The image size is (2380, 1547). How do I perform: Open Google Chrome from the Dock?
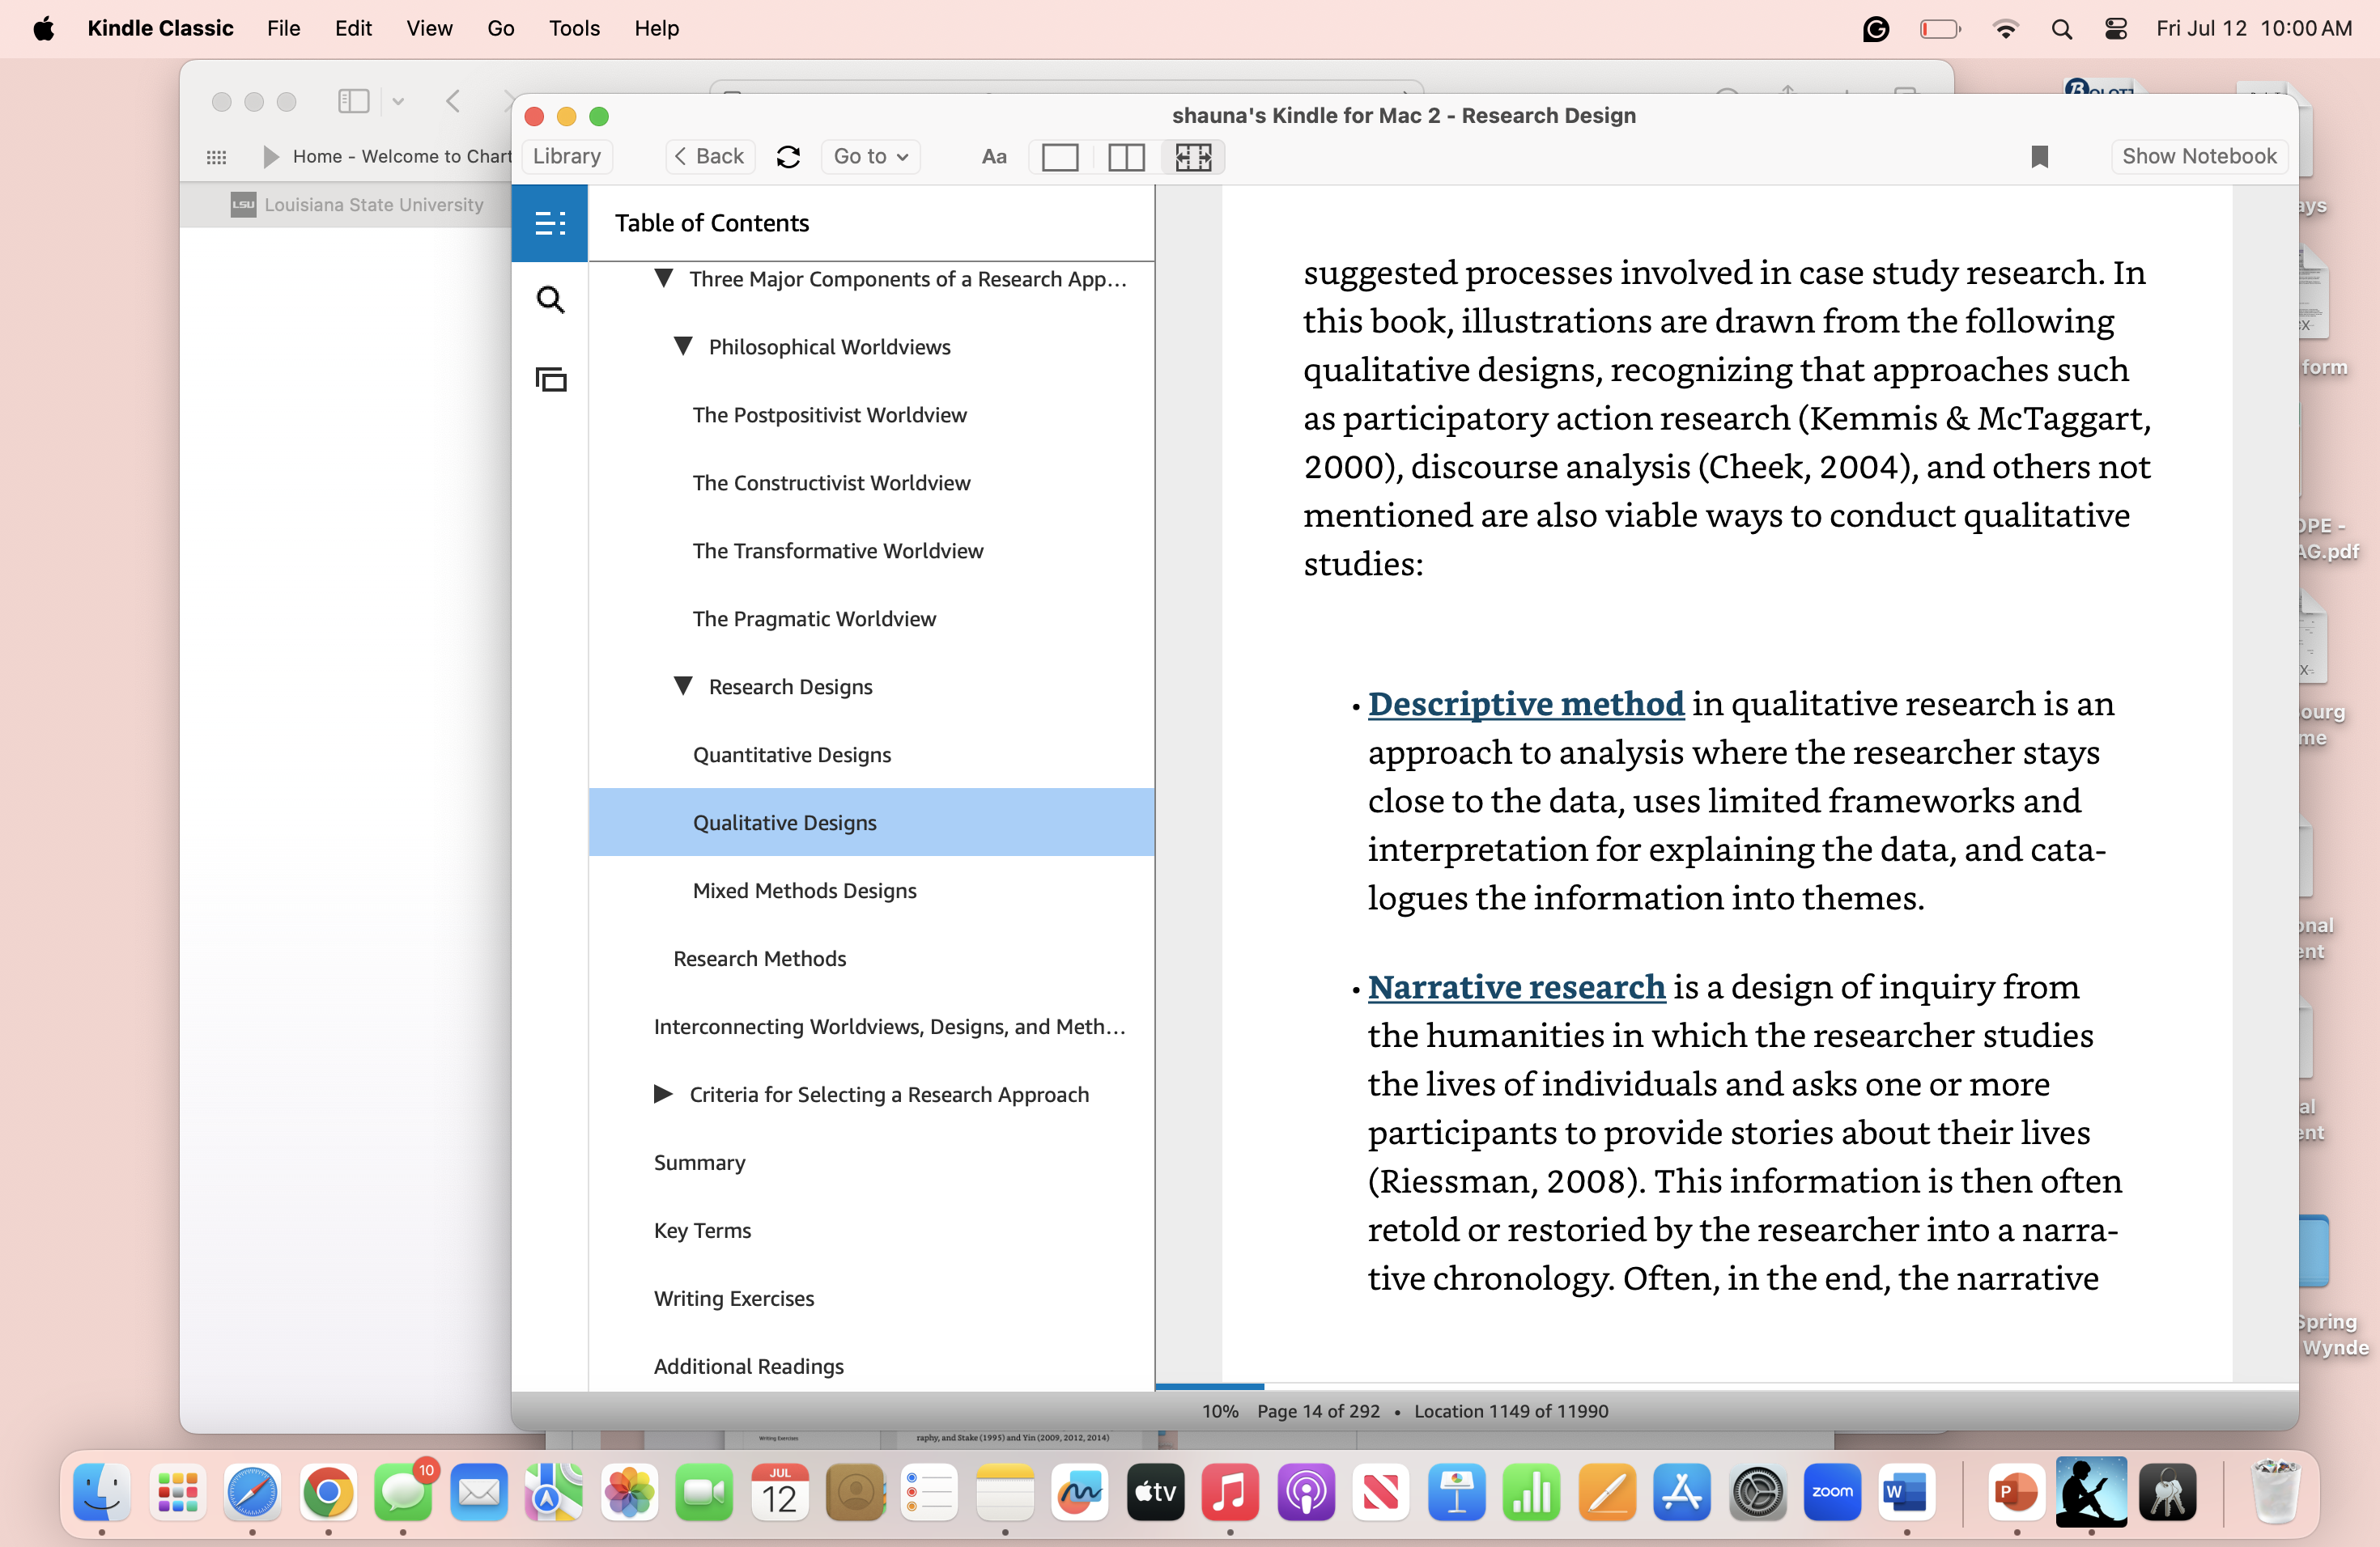pyautogui.click(x=328, y=1493)
